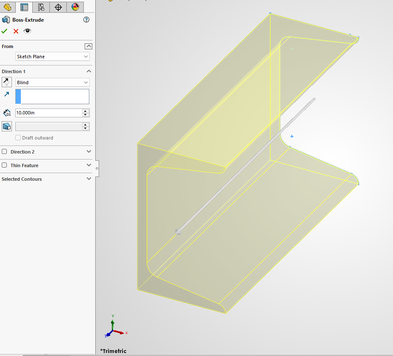Viewport: 393px width, 356px height.
Task: Open the FeatureManager design tree tab
Action: pos(8,7)
